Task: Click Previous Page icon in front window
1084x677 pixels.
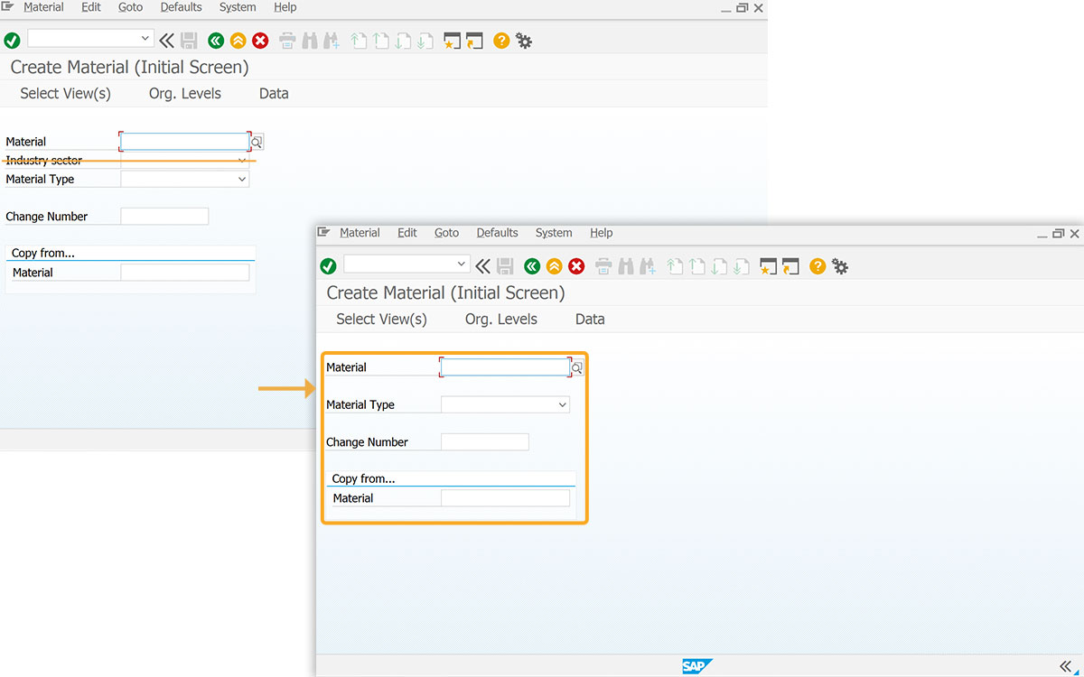Action: click(696, 266)
